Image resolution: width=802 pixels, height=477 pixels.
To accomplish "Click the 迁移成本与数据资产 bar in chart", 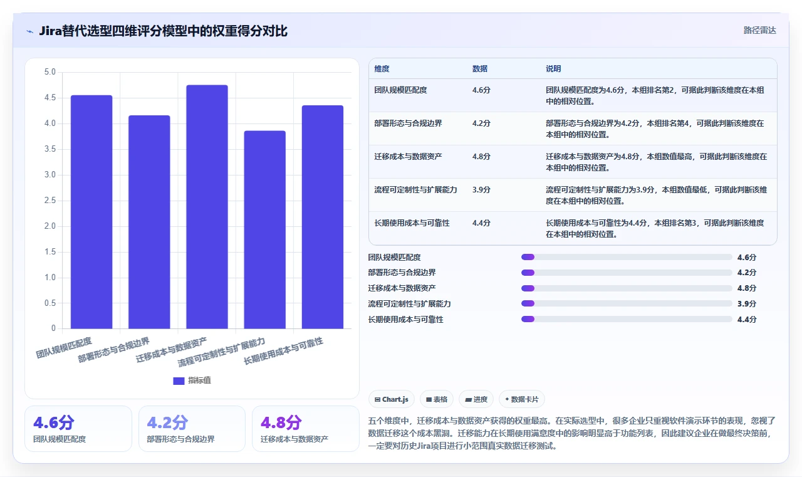I will pos(207,207).
